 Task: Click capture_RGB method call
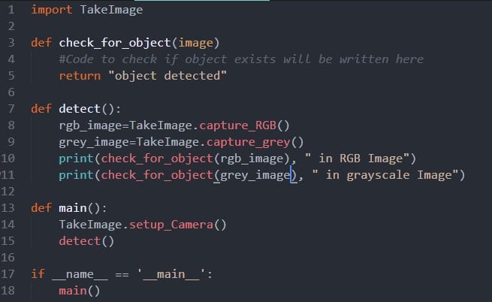coord(237,125)
